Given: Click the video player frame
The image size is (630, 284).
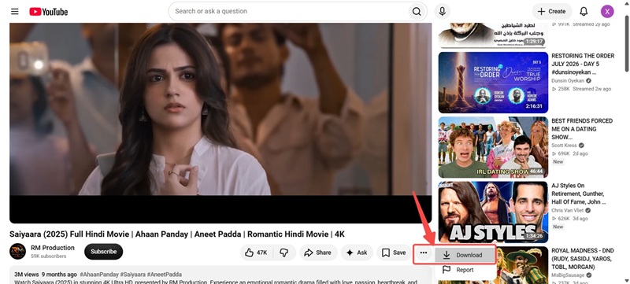Looking at the screenshot, I should pyautogui.click(x=220, y=123).
